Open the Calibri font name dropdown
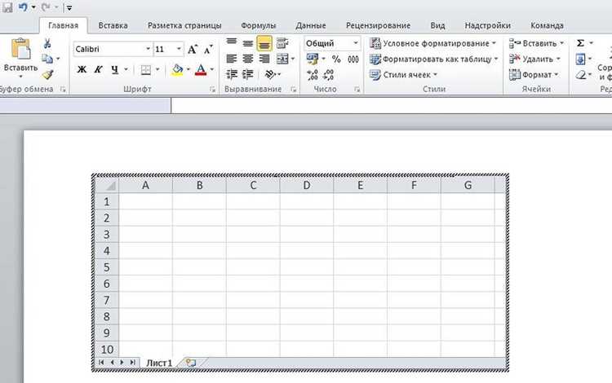 click(148, 49)
